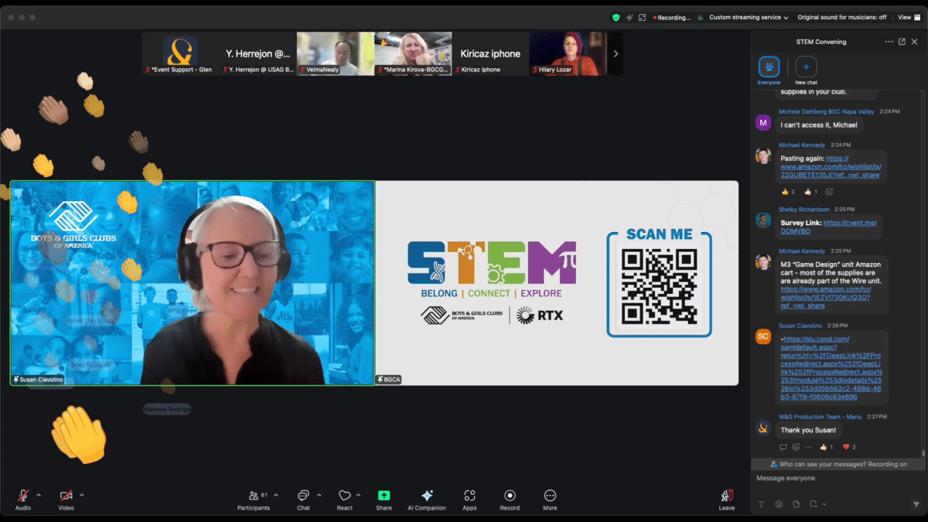This screenshot has width=928, height=522.
Task: Click the text Format icon in composer
Action: (x=761, y=504)
